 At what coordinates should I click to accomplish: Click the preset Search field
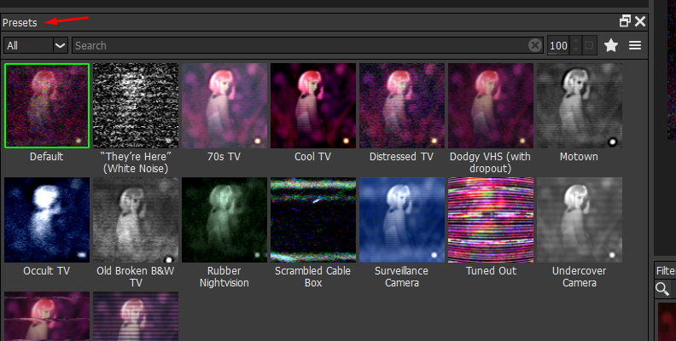pyautogui.click(x=307, y=45)
